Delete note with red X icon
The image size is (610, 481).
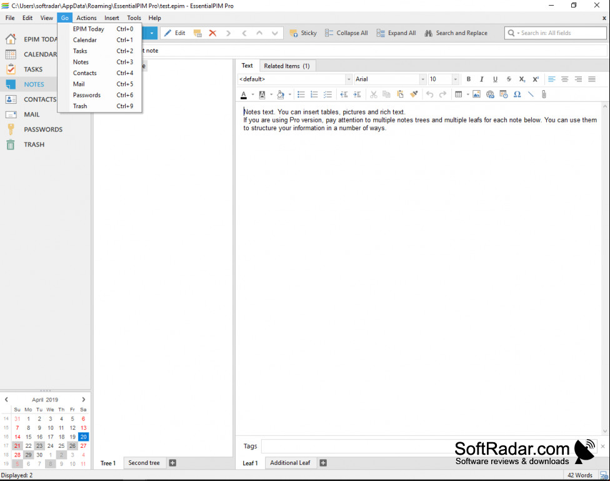click(x=212, y=33)
